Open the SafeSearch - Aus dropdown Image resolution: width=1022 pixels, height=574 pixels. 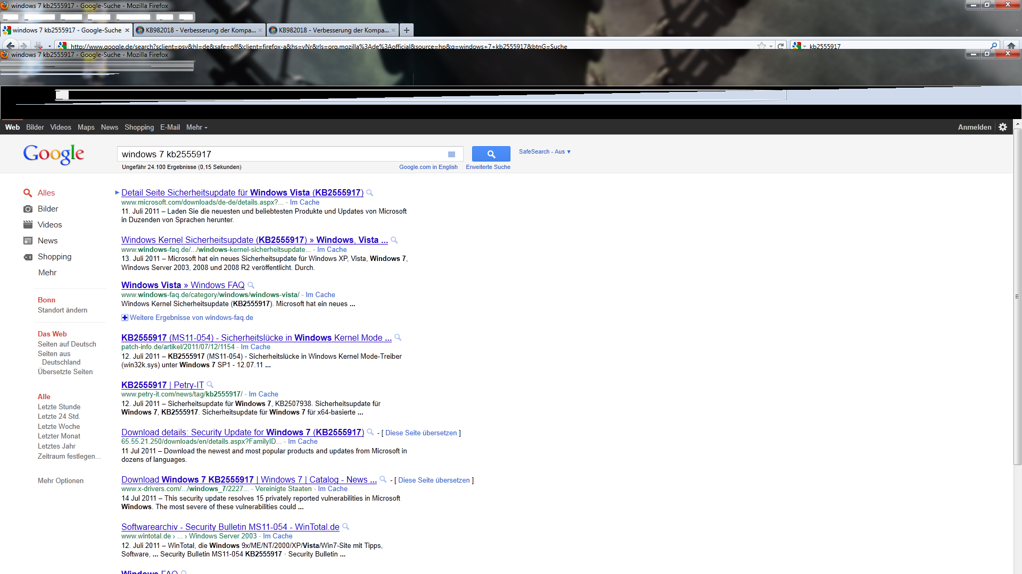pyautogui.click(x=545, y=152)
